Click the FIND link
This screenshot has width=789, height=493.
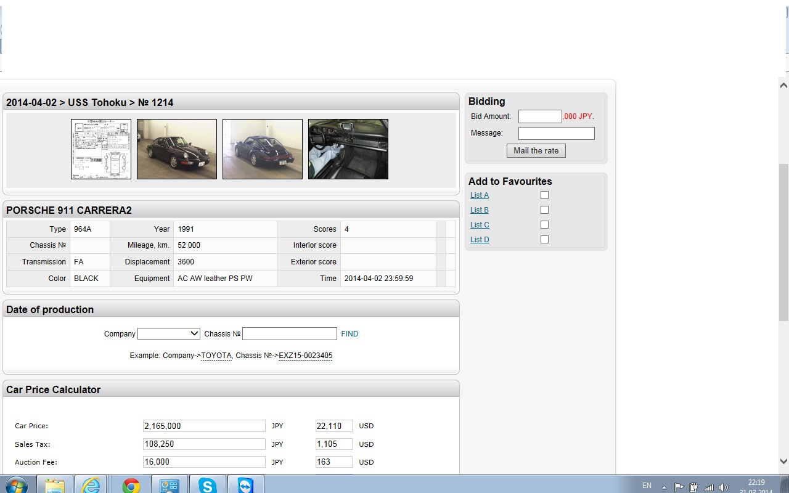click(350, 334)
